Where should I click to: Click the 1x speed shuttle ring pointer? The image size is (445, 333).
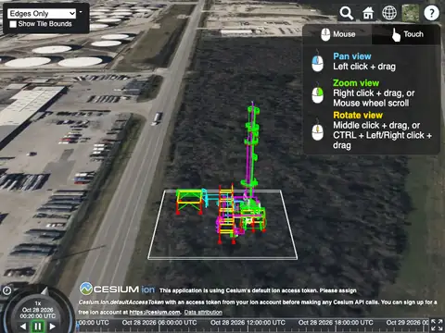[44, 290]
